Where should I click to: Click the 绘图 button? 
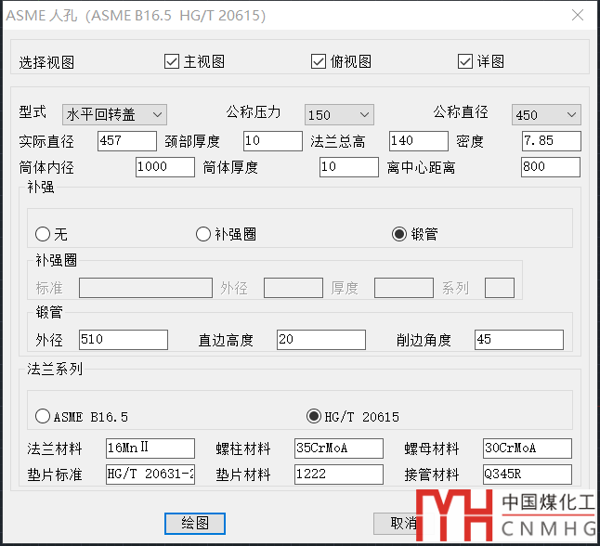point(195,524)
